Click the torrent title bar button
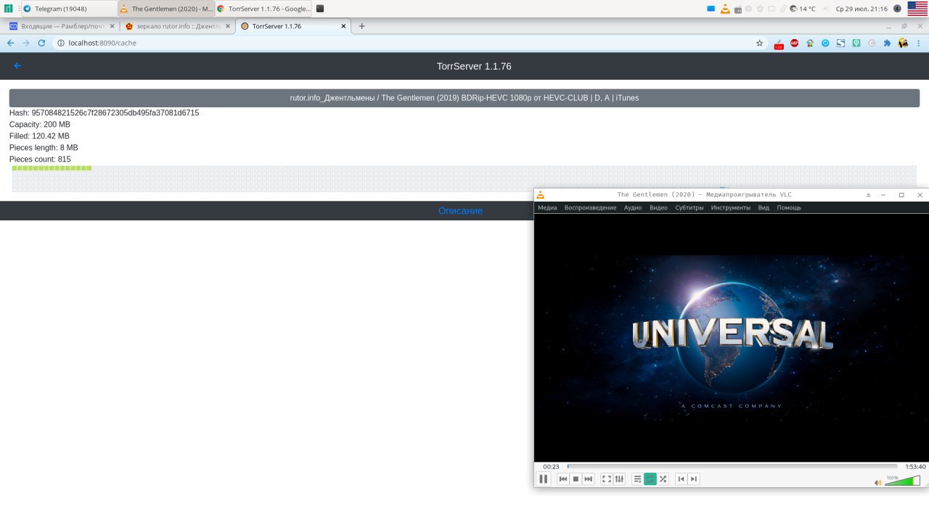The width and height of the screenshot is (929, 522). pos(464,98)
